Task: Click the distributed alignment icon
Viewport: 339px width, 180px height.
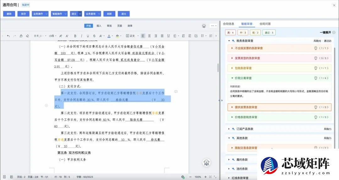Action: (x=169, y=36)
